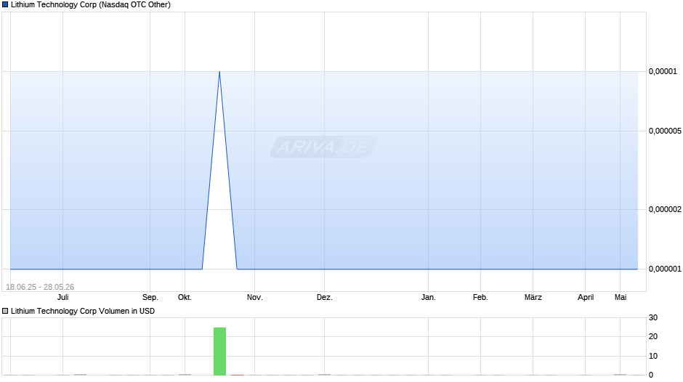Click the 'Okt.' x-axis label
Screen dimensions: 683x382
(x=185, y=297)
